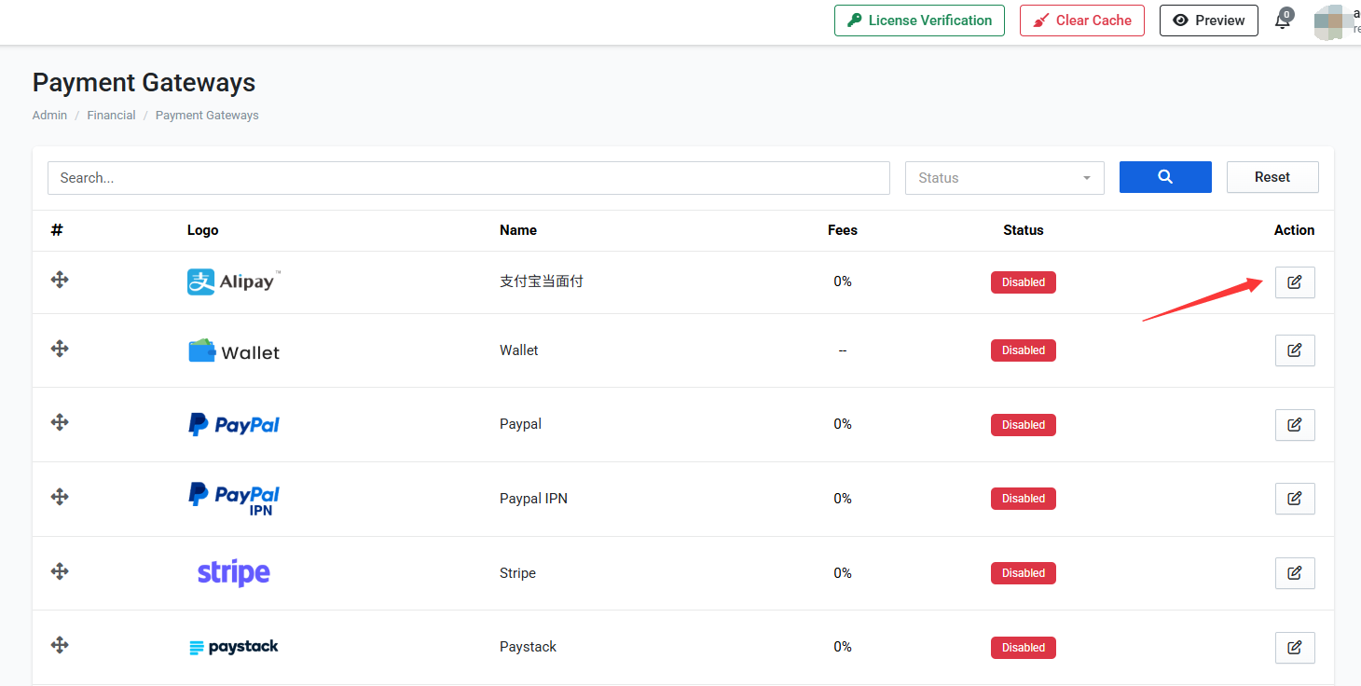Click the Payment Gateways breadcrumb
This screenshot has height=686, width=1361.
pos(207,116)
